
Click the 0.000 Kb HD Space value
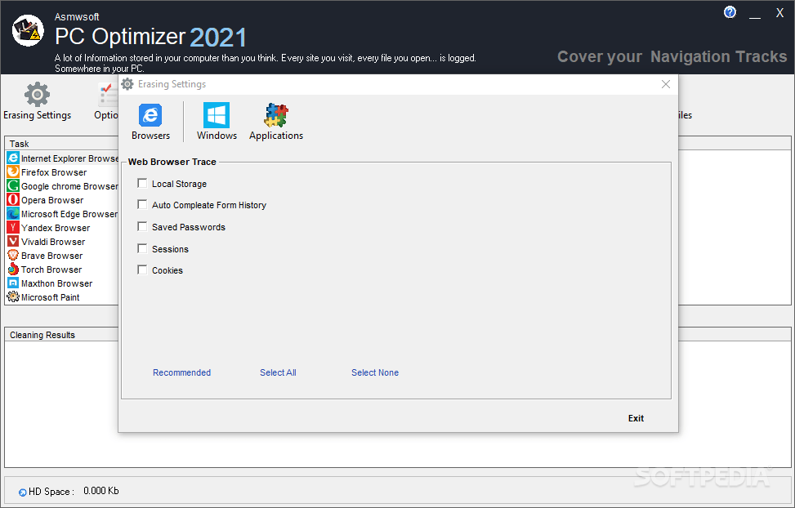coord(100,491)
